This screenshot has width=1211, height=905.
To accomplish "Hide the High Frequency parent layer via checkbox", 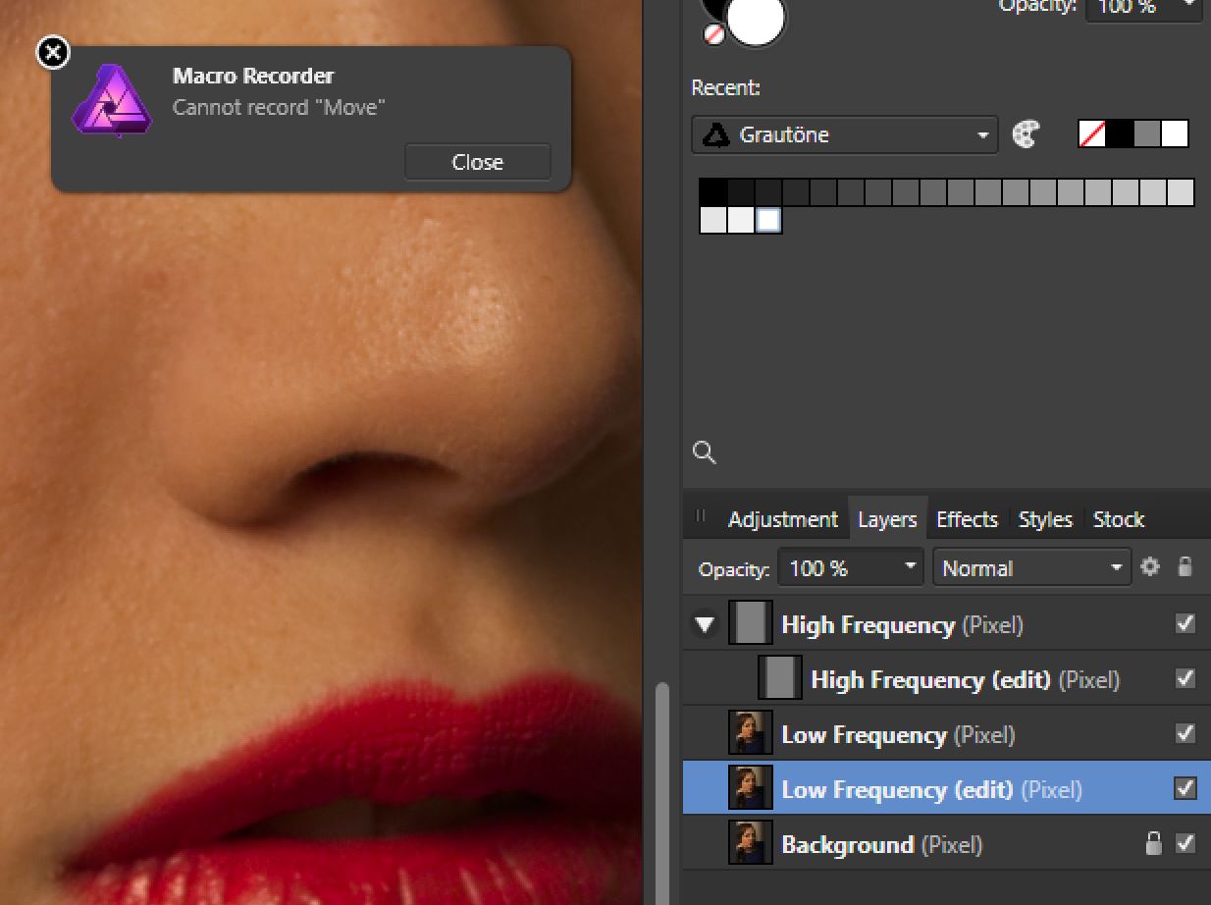I will click(1185, 624).
